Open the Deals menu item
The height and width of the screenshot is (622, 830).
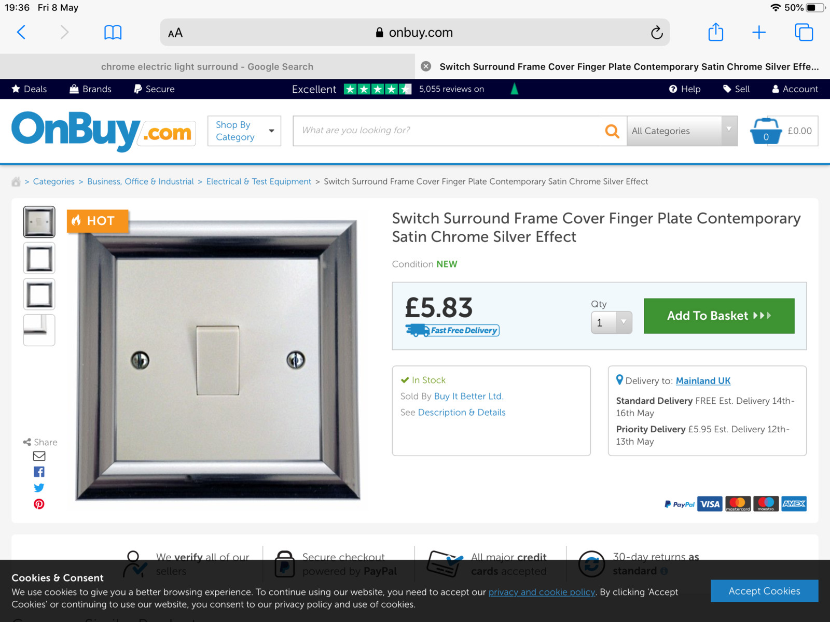(30, 89)
